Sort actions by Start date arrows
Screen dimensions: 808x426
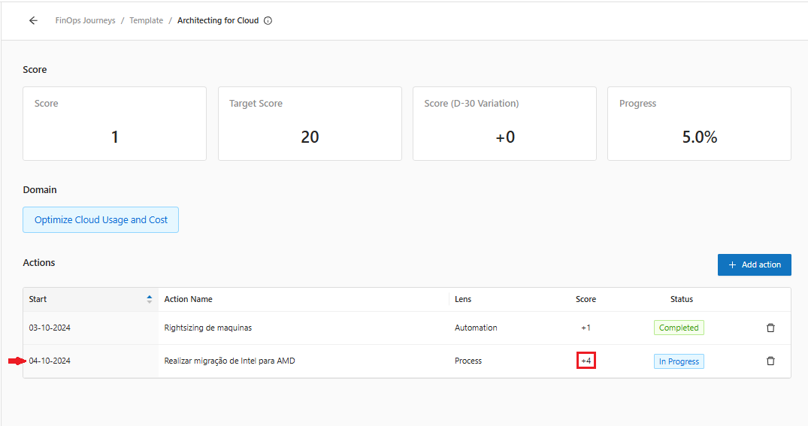tap(149, 299)
